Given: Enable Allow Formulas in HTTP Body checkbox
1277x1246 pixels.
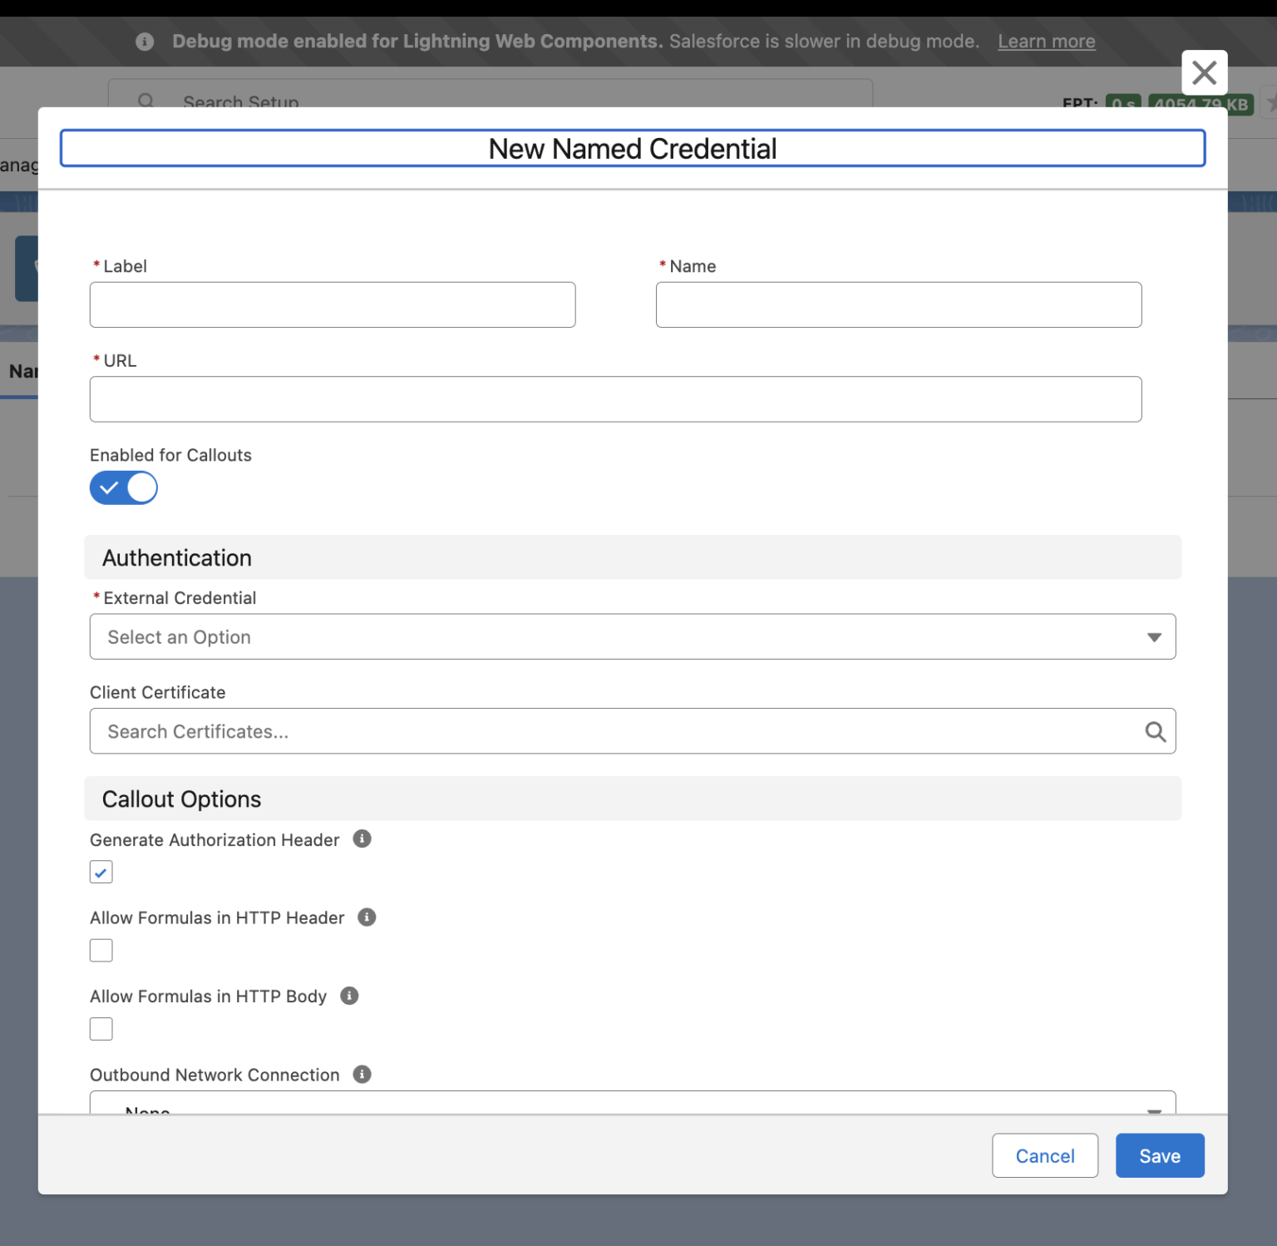Looking at the screenshot, I should 101,1029.
